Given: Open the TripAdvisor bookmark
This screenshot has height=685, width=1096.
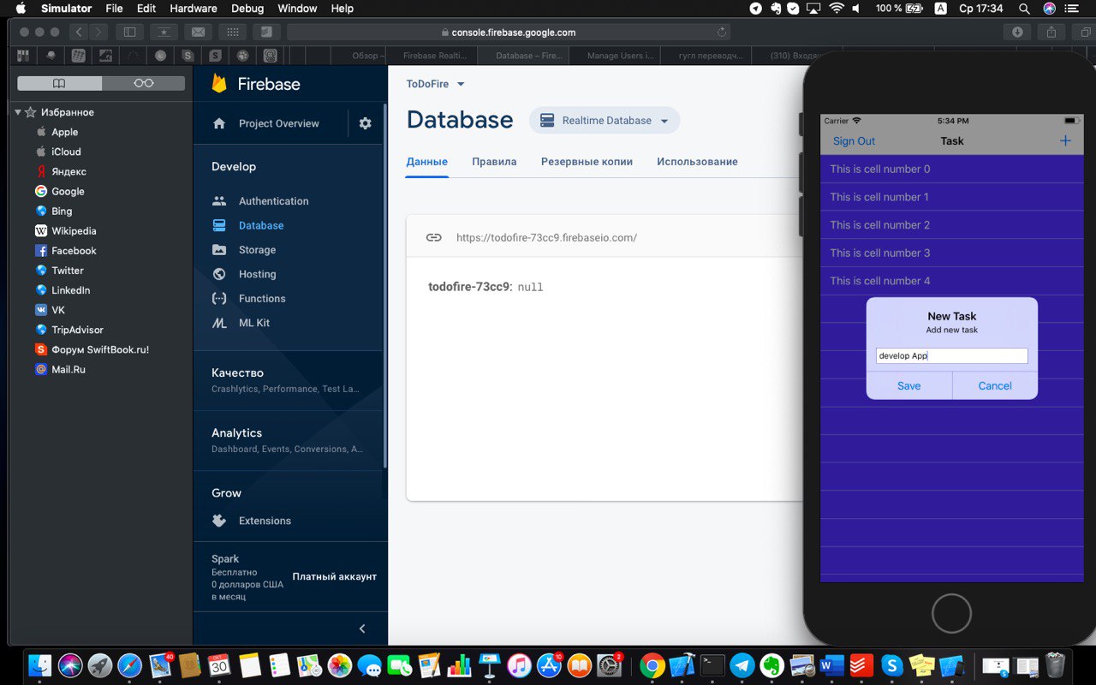Looking at the screenshot, I should pos(77,330).
